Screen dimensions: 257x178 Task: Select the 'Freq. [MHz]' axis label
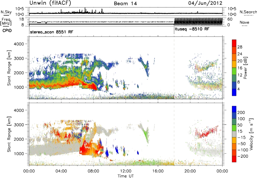click(x=6, y=22)
